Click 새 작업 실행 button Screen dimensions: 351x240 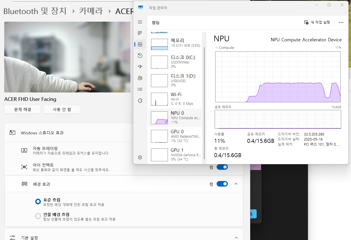317,22
